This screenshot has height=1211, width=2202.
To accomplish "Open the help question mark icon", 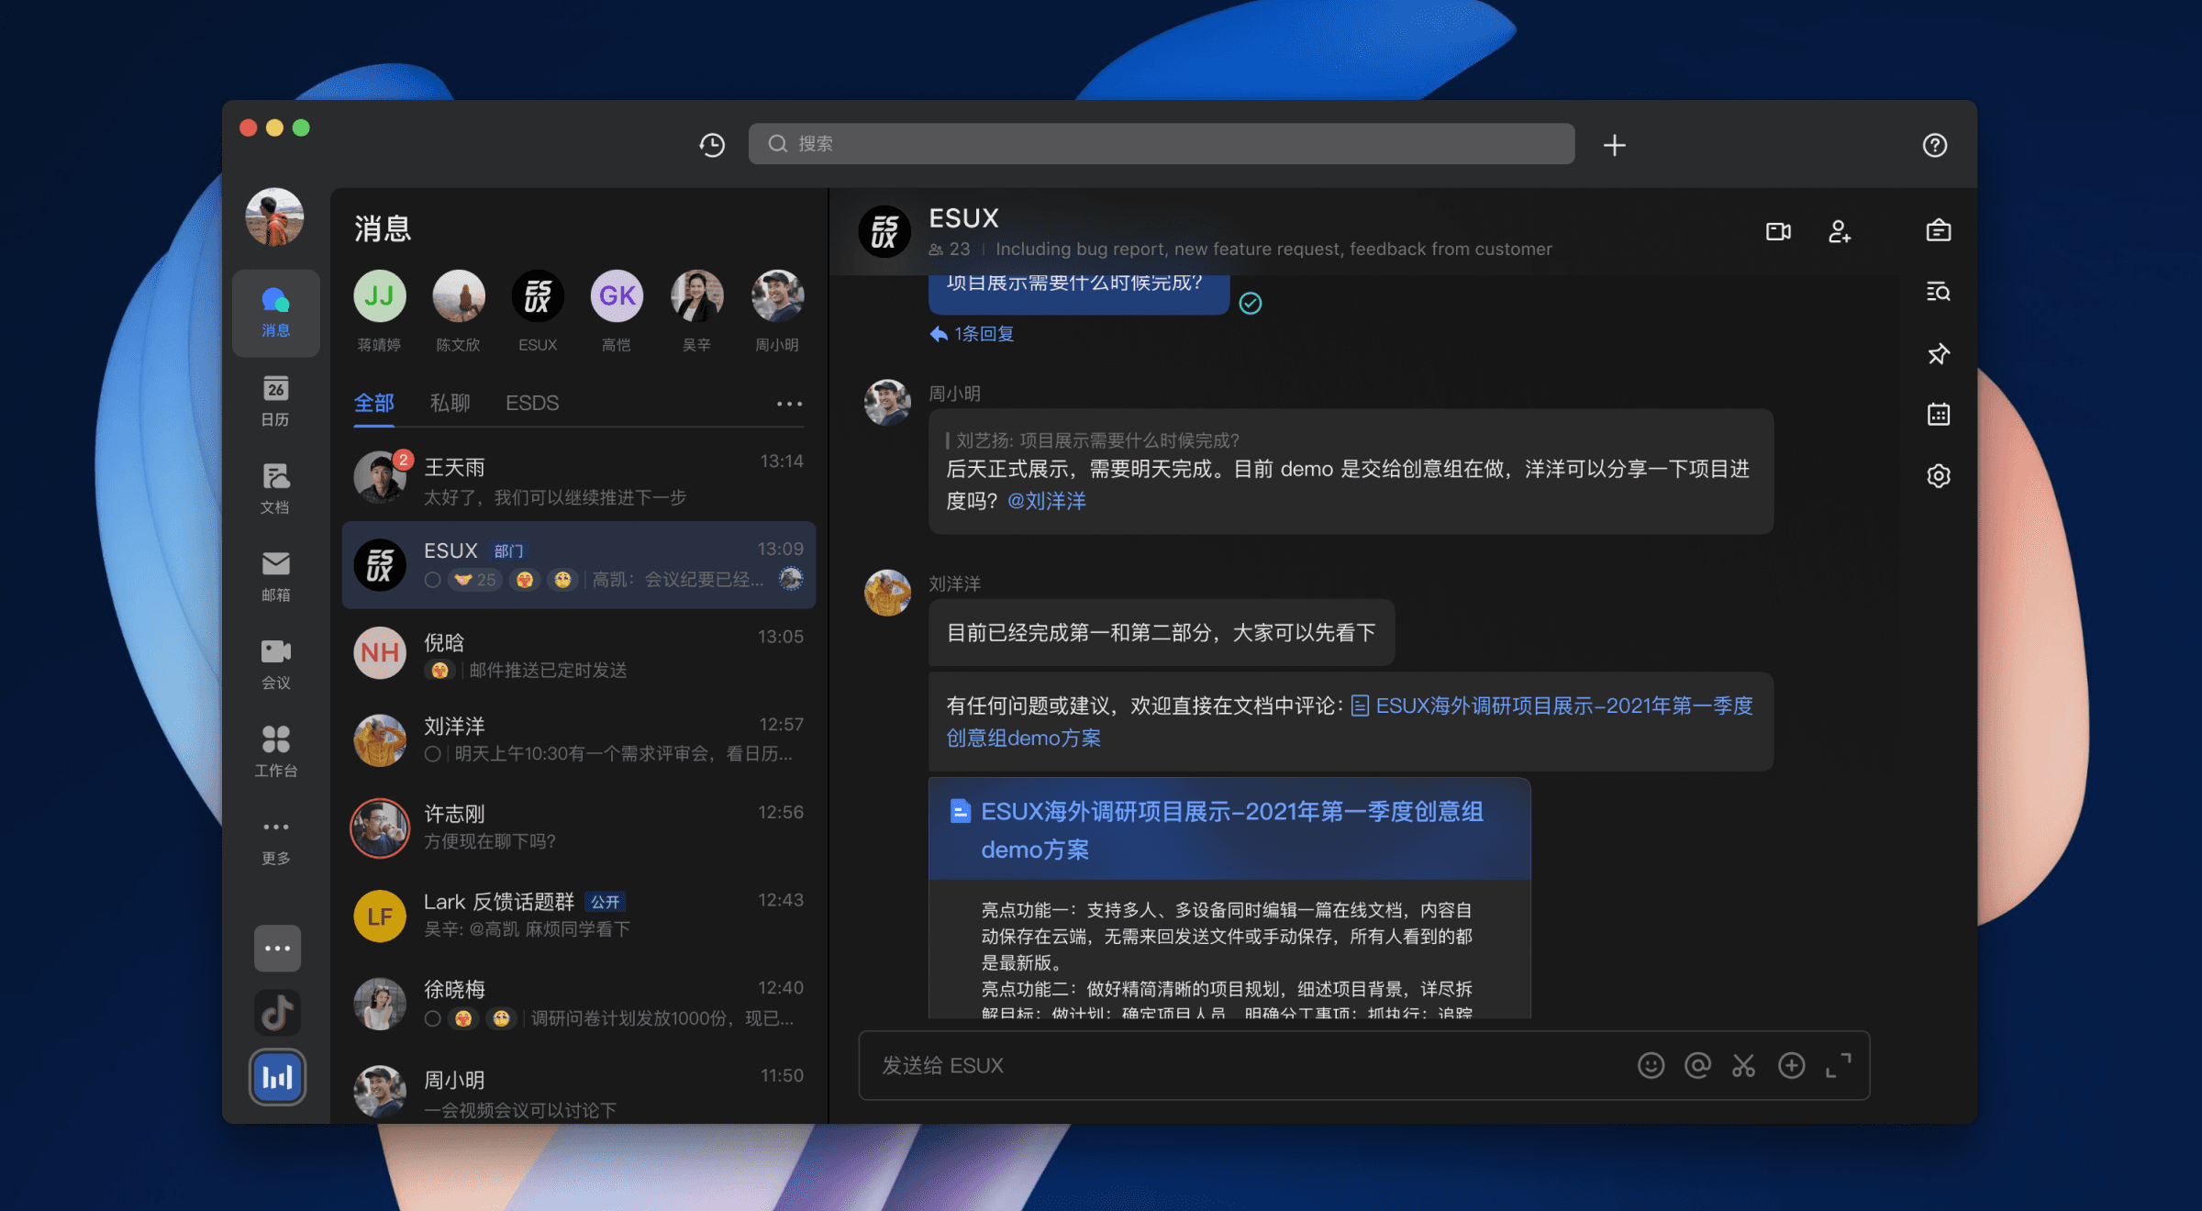I will click(x=1935, y=145).
